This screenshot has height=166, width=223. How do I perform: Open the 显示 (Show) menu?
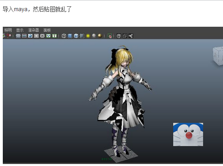[20, 30]
